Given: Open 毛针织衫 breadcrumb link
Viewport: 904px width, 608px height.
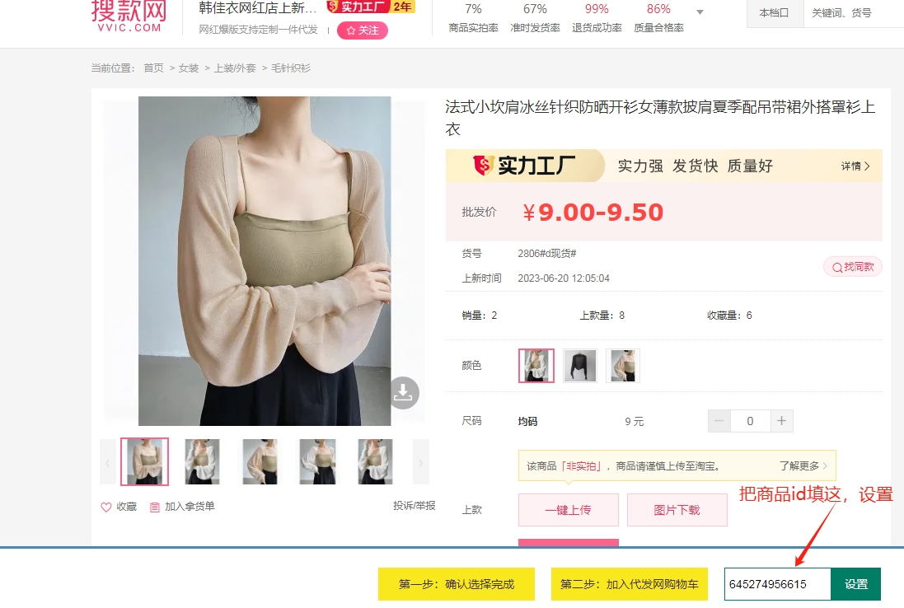Looking at the screenshot, I should [291, 68].
